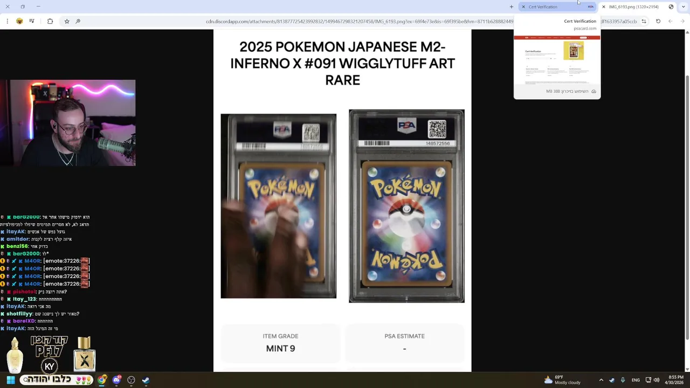Click the right PSA slab card image
This screenshot has width=690, height=388.
click(406, 206)
